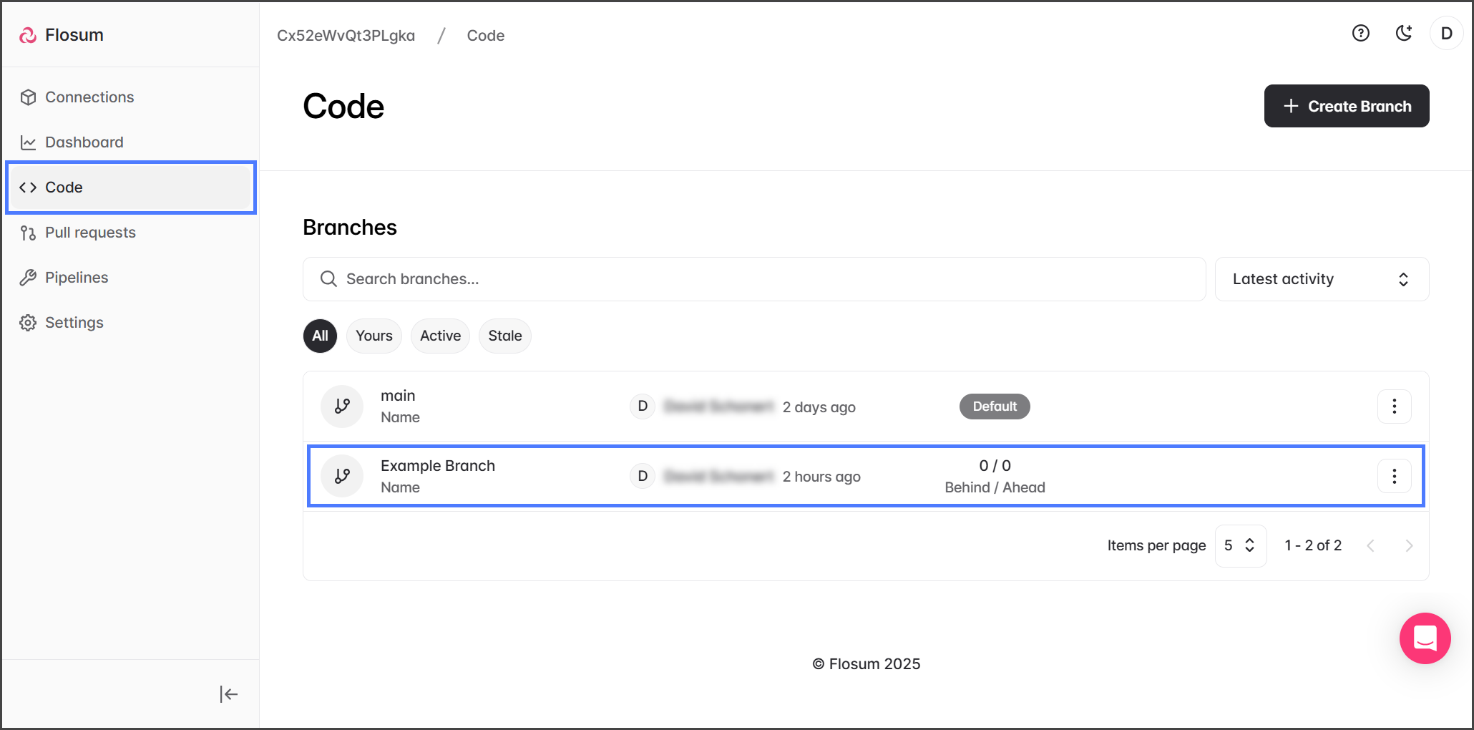
Task: Open Settings from the sidebar
Action: (74, 323)
